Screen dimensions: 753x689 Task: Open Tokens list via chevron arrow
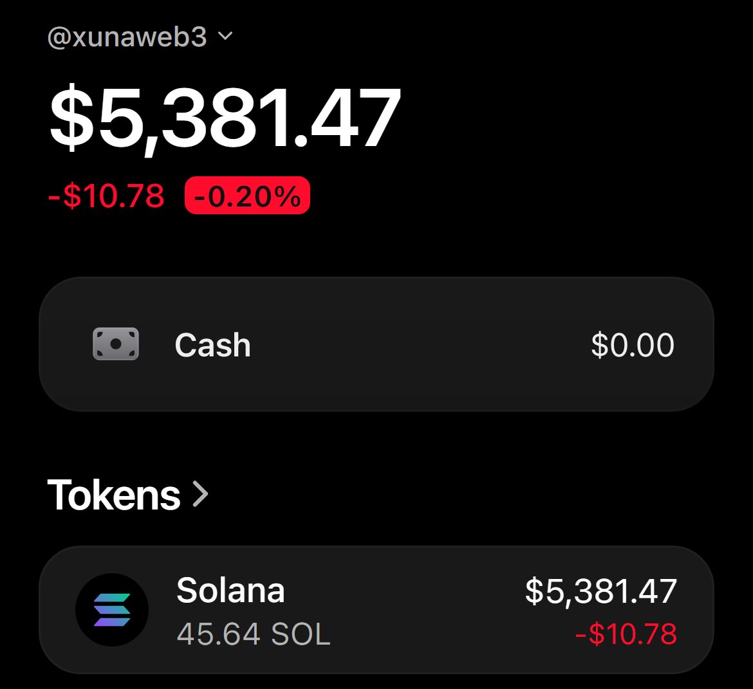click(200, 495)
